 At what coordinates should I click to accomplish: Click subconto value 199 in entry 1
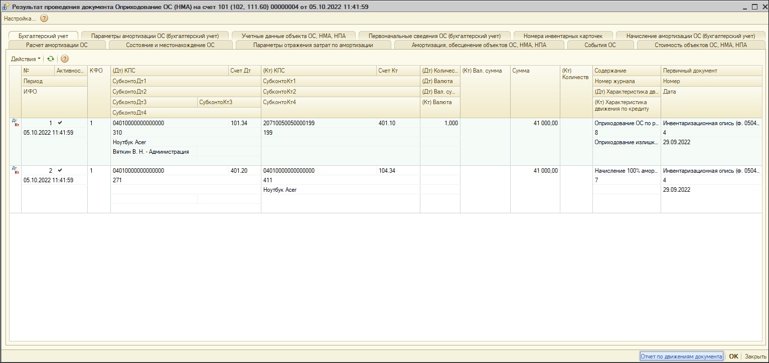[x=341, y=133]
